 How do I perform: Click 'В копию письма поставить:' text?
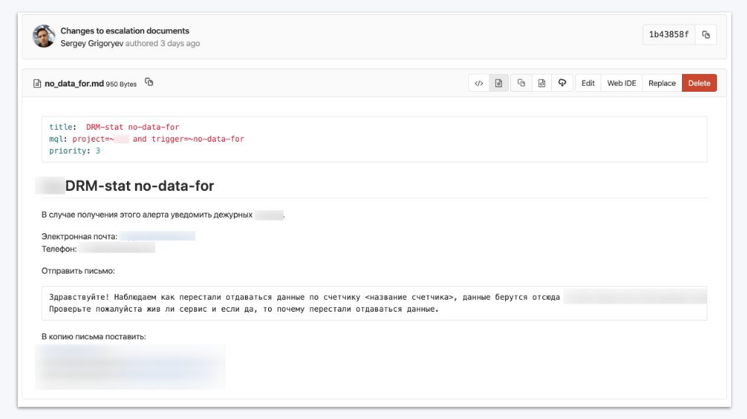tap(94, 337)
